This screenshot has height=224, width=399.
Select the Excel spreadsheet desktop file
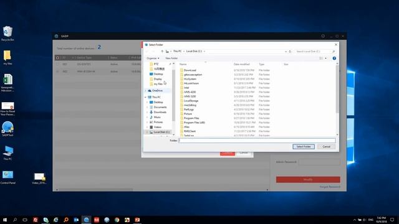point(7,83)
